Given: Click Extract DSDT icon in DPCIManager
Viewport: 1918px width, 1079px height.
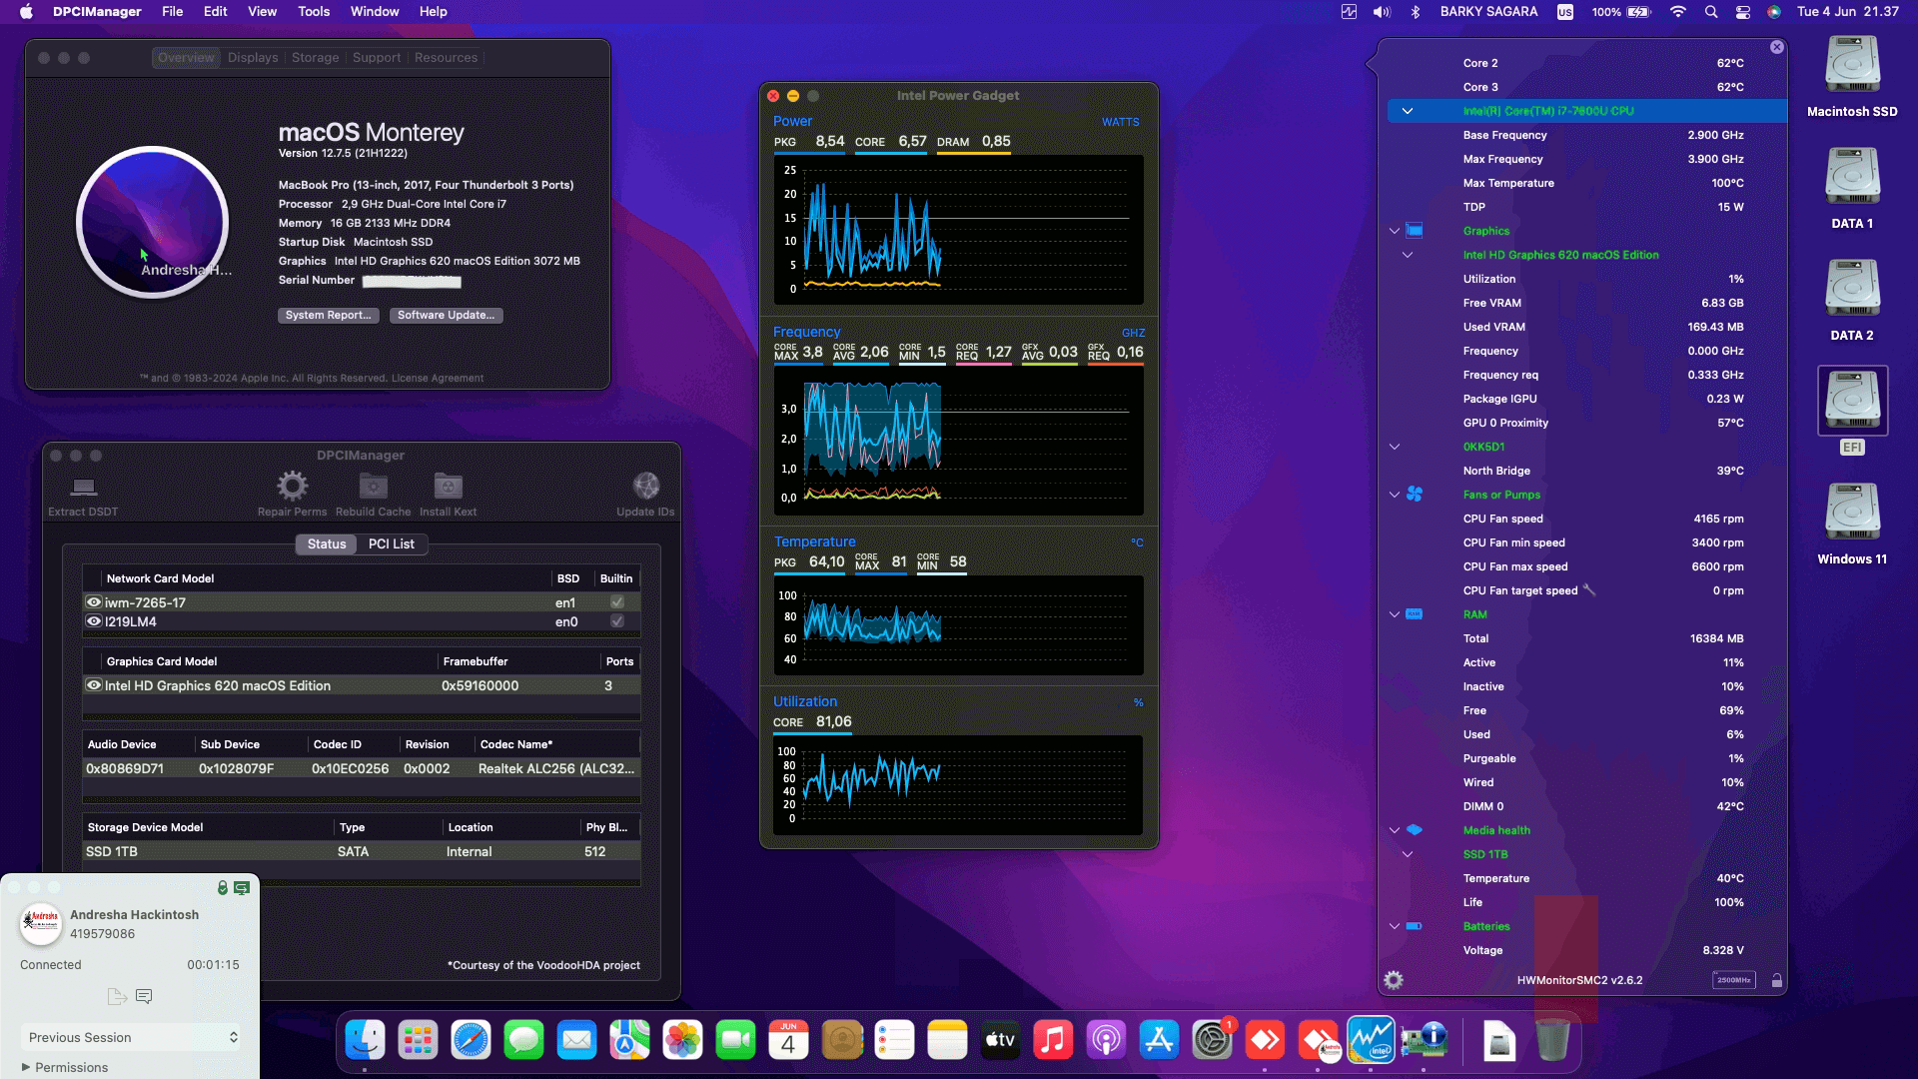Looking at the screenshot, I should [83, 487].
